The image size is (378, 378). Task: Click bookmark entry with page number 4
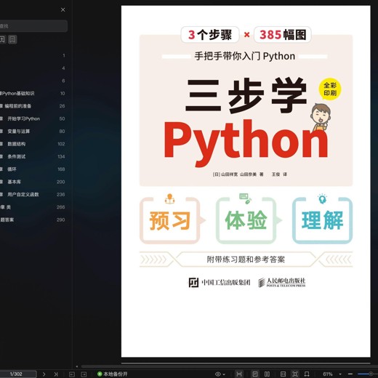tap(33, 68)
